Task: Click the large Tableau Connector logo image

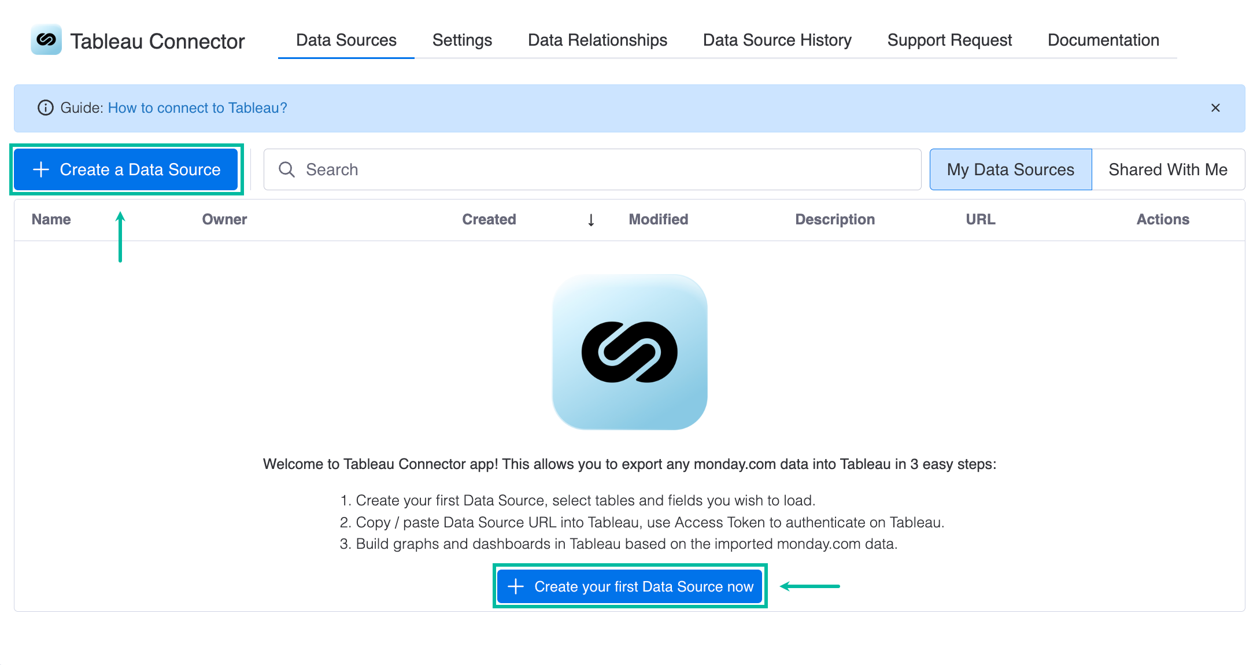Action: click(630, 352)
